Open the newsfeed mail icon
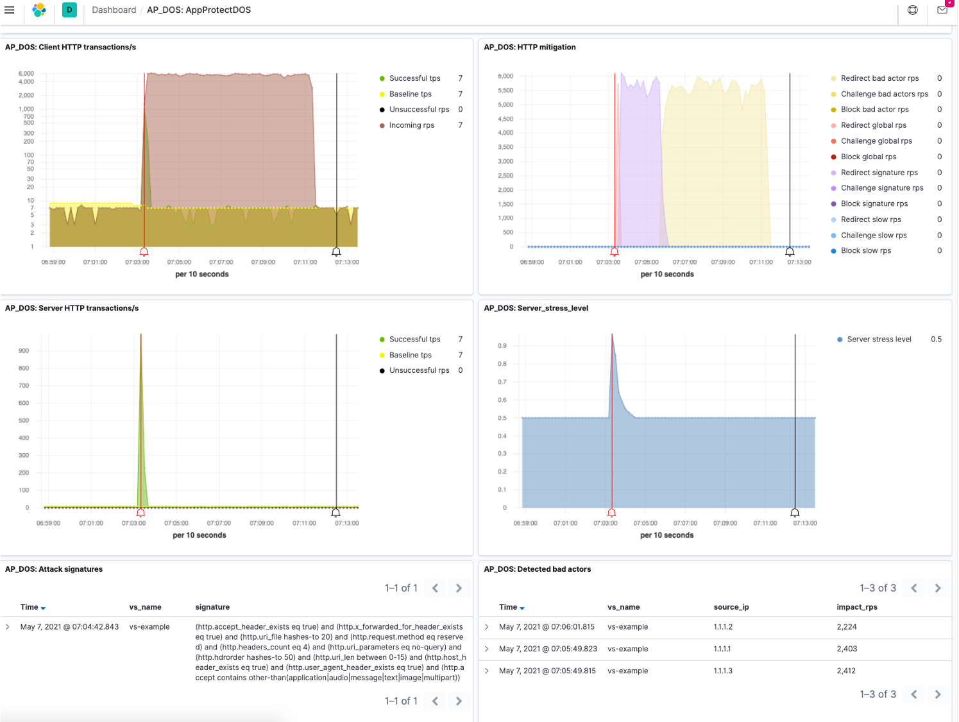959x722 pixels. pyautogui.click(x=942, y=10)
